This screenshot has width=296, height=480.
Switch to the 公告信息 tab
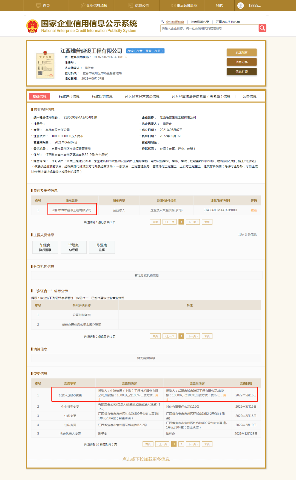(249, 96)
